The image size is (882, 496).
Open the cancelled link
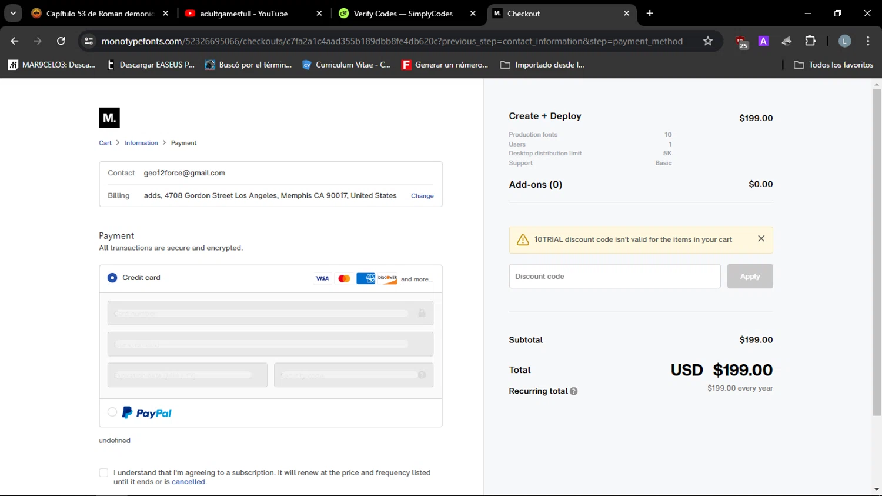coord(188,482)
